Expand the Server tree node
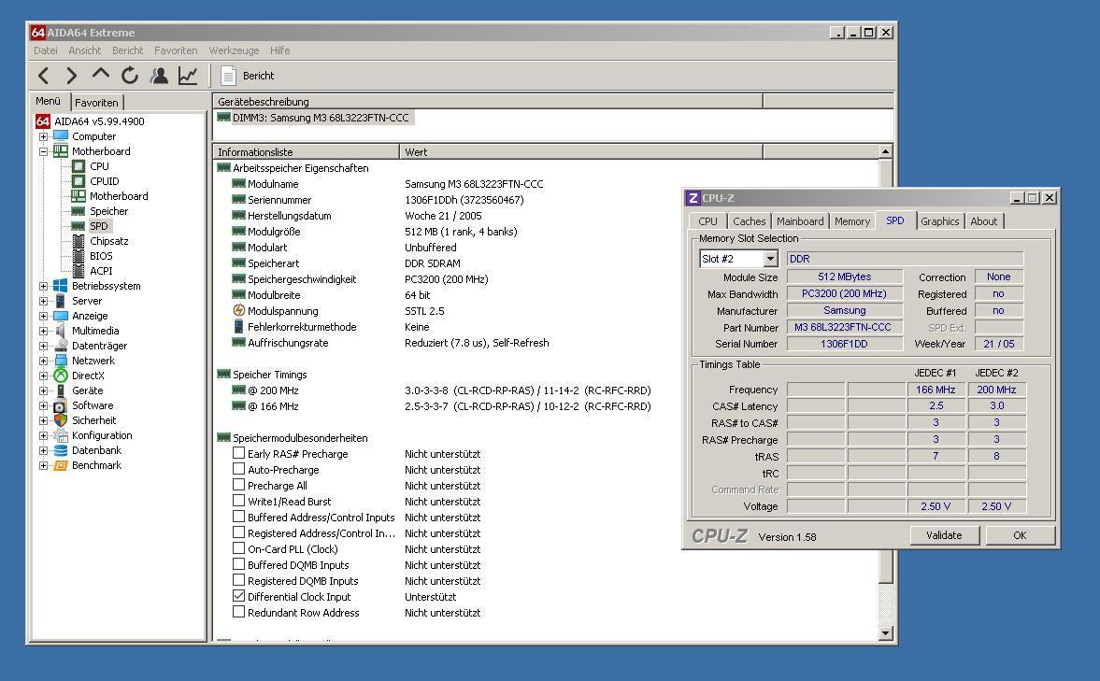Viewport: 1100px width, 681px height. click(44, 301)
